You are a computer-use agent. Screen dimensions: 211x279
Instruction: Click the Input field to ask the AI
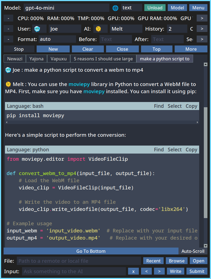[x=74, y=271]
